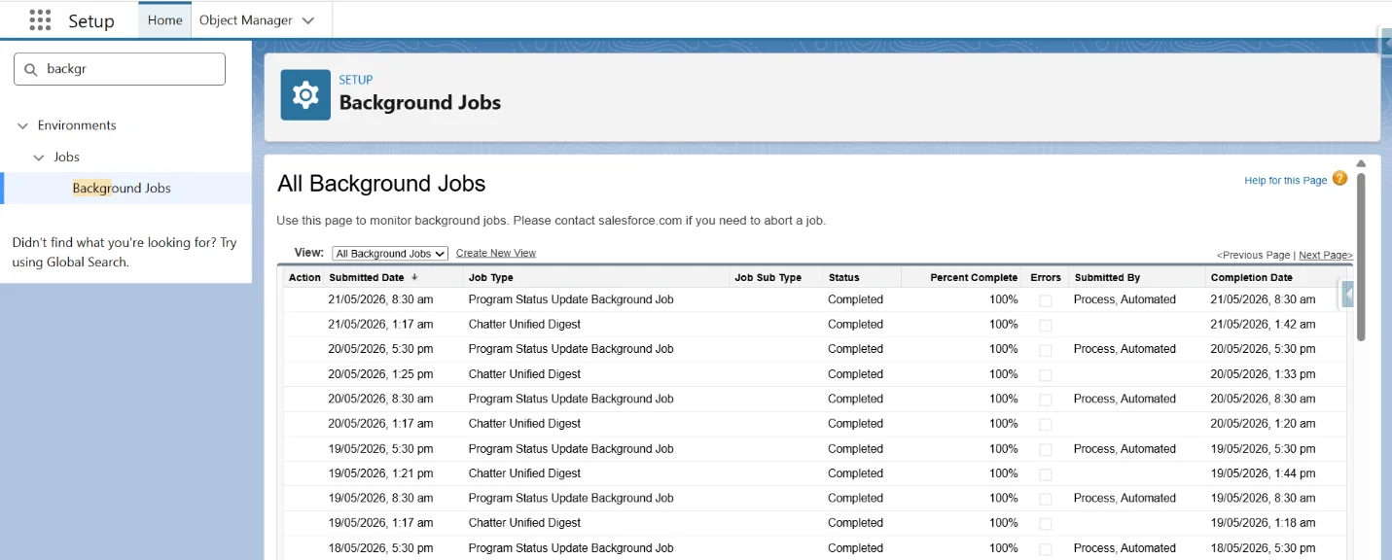Sort by the Status column header

843,277
